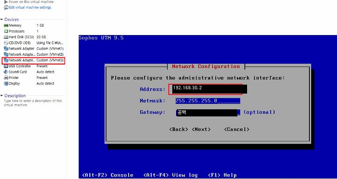Click the USB Controller icon

(6, 66)
